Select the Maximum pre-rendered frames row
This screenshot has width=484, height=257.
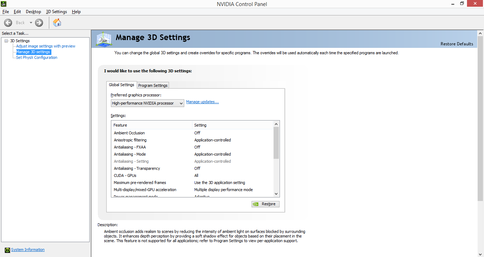[192, 183]
